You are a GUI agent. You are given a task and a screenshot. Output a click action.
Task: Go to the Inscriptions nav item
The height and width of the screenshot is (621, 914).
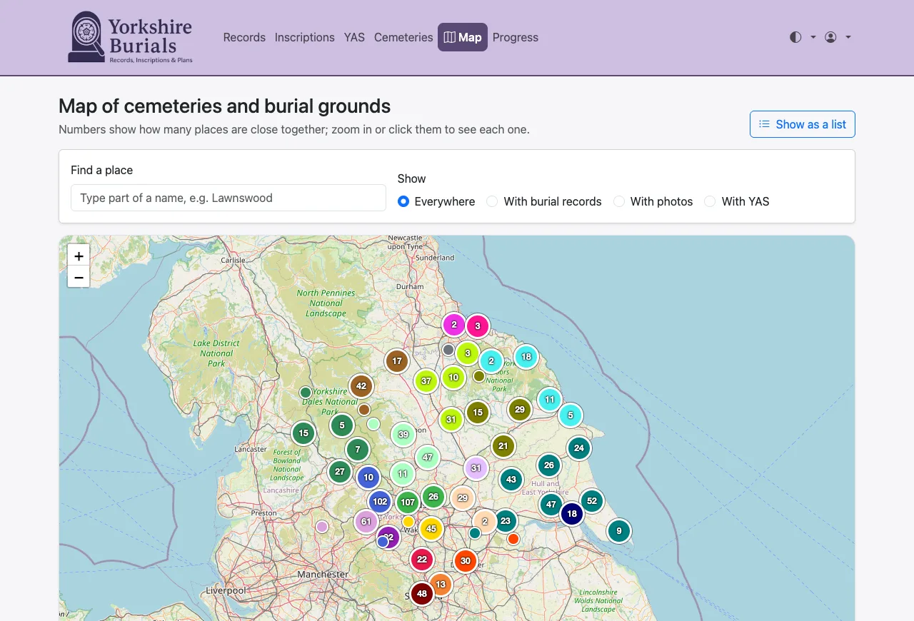(x=305, y=37)
